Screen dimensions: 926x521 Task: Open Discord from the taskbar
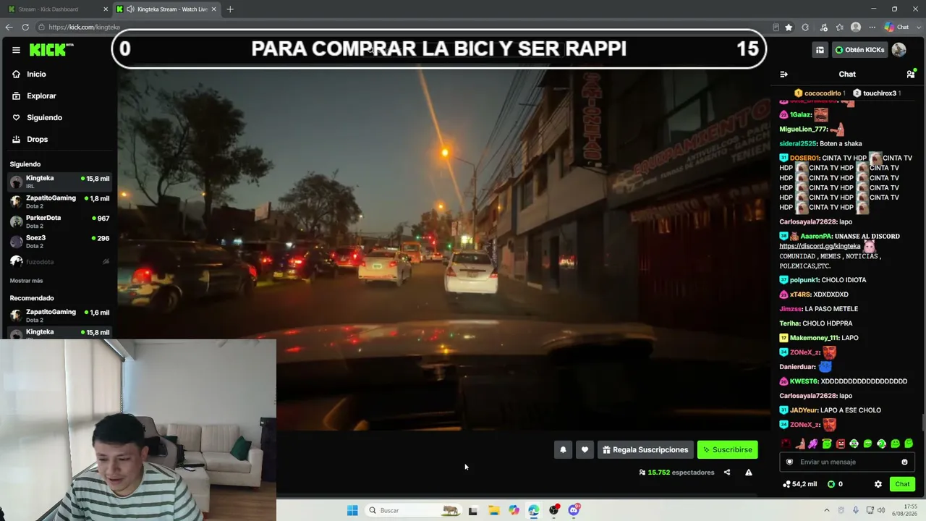[x=574, y=510]
